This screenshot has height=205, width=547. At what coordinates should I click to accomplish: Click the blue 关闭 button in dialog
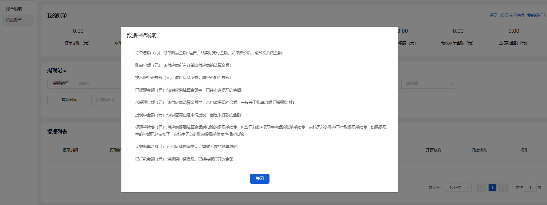pos(259,179)
